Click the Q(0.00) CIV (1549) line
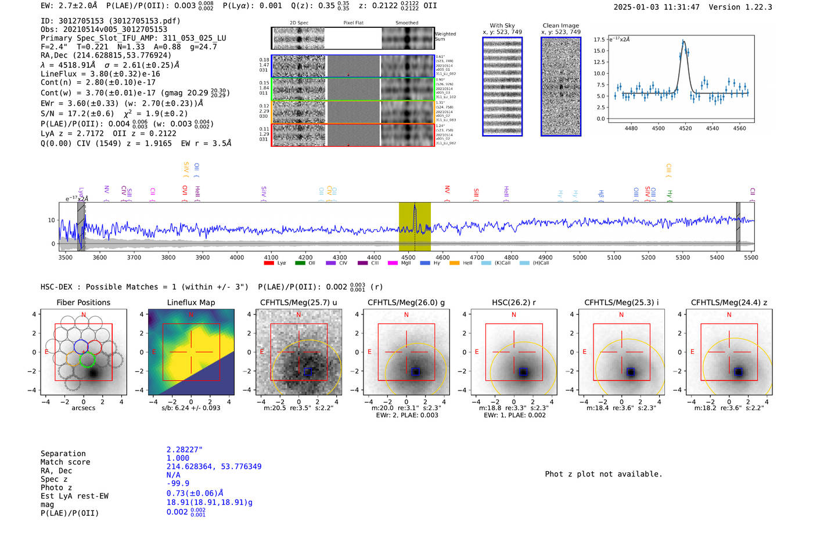 pos(136,143)
